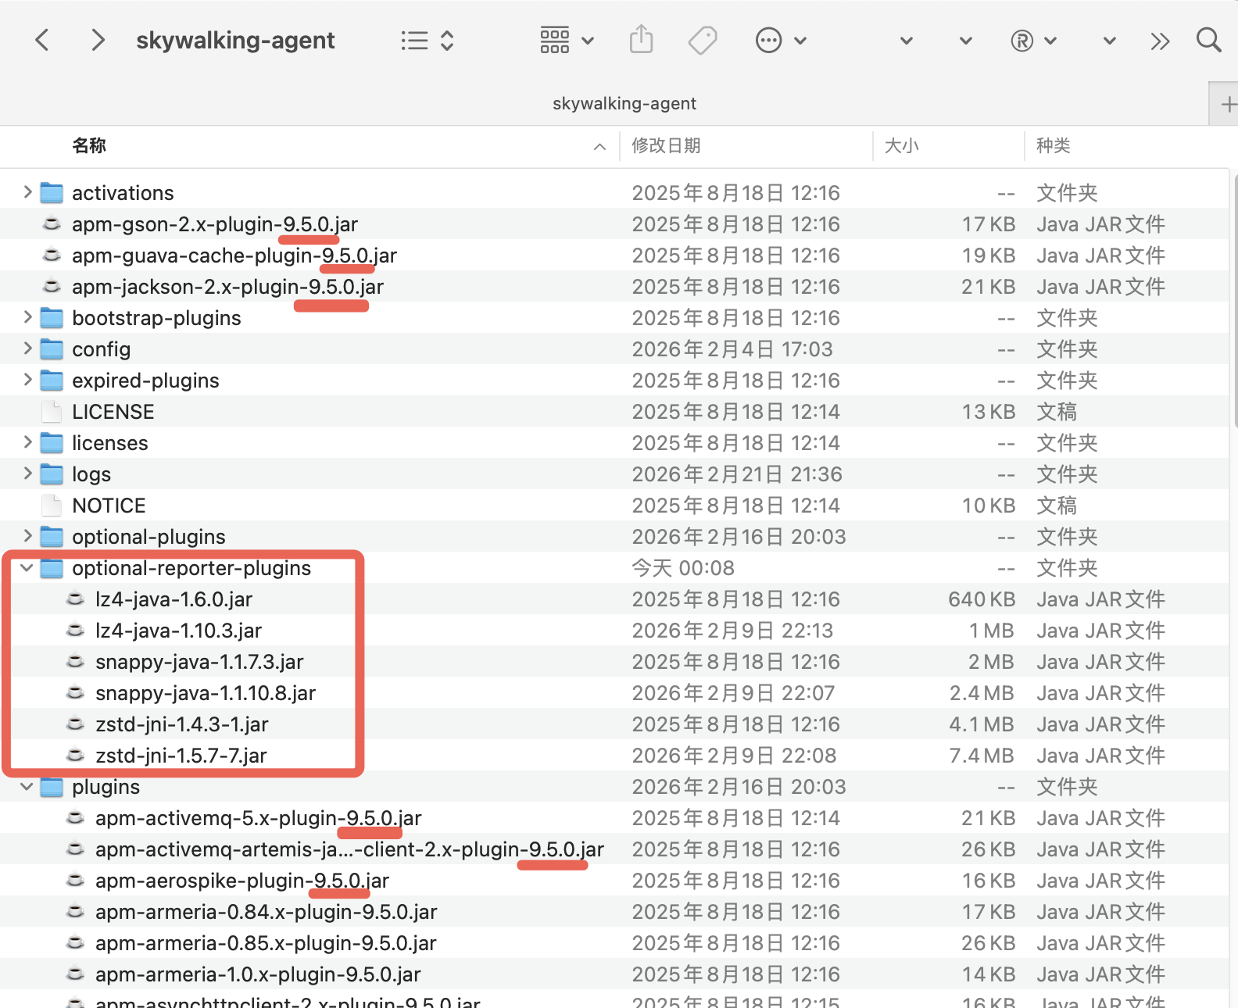Click the optional-plugins folder icon
1238x1008 pixels.
pos(52,536)
